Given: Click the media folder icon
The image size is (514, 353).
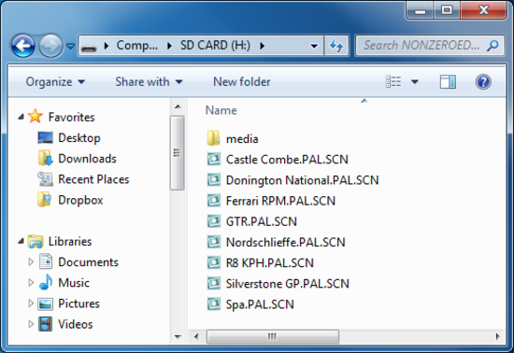Looking at the screenshot, I should [x=213, y=138].
